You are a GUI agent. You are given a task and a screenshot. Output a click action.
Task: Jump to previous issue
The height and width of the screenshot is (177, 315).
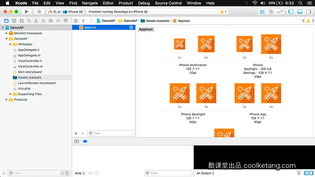click(304, 21)
